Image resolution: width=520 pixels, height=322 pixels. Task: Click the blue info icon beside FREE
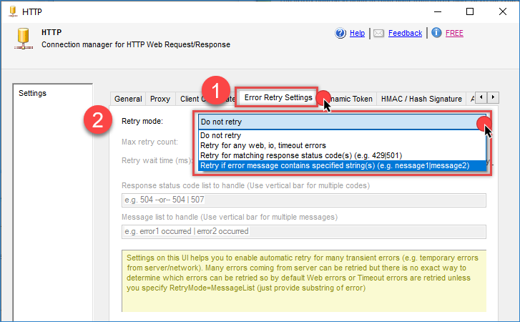436,33
